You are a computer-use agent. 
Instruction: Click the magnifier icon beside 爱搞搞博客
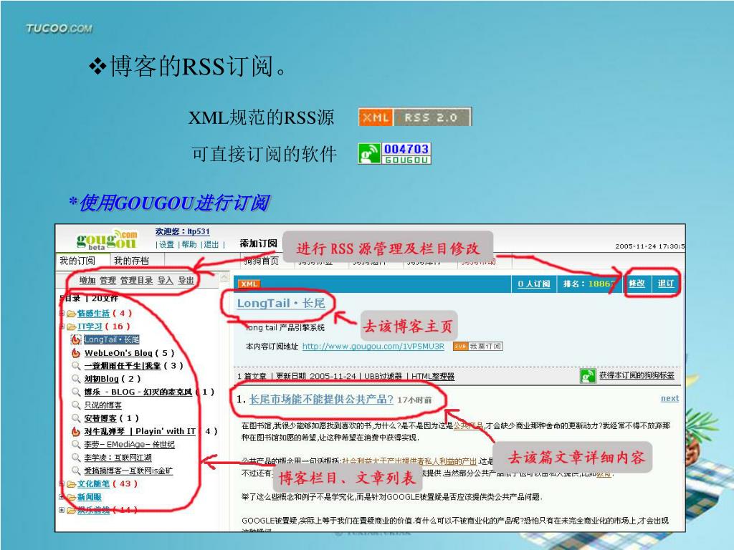point(76,471)
